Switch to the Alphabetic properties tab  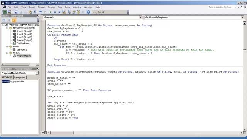pos(7,77)
